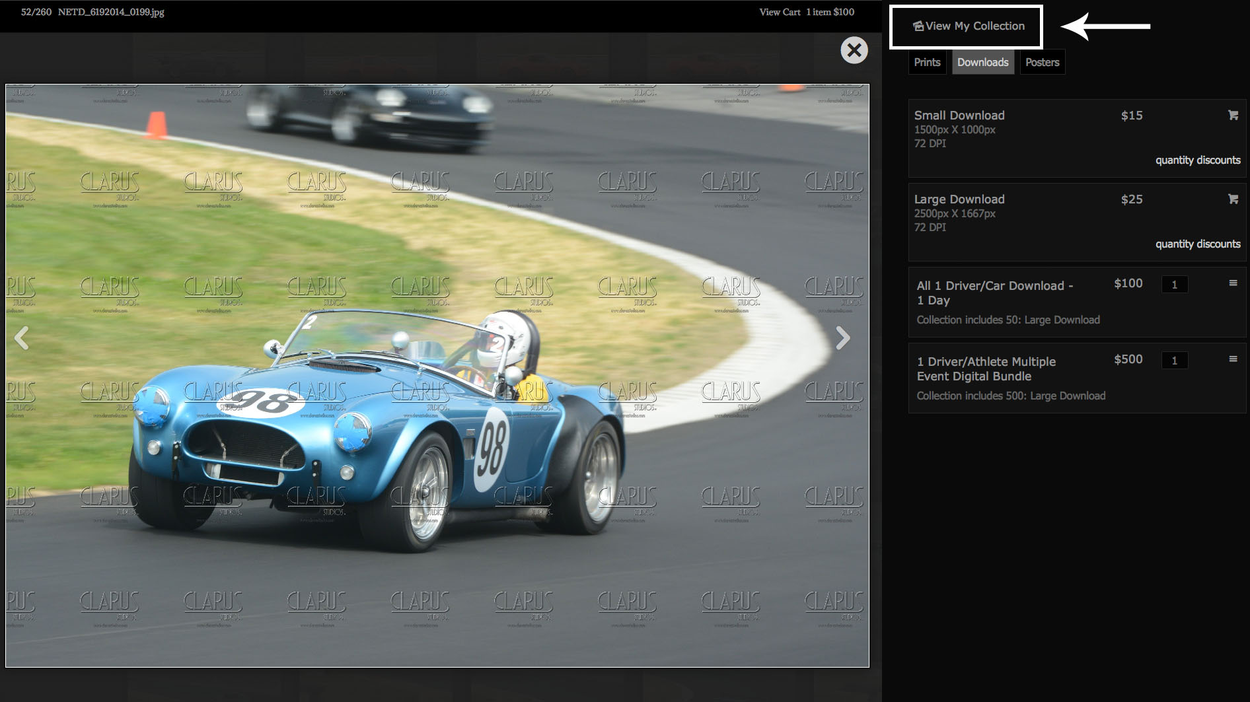Viewport: 1250px width, 702px height.
Task: Select the Downloads tab
Action: click(982, 62)
